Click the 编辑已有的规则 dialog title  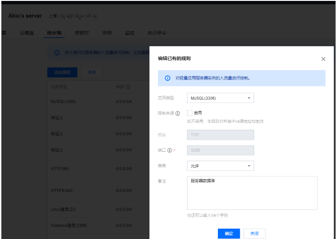point(174,59)
